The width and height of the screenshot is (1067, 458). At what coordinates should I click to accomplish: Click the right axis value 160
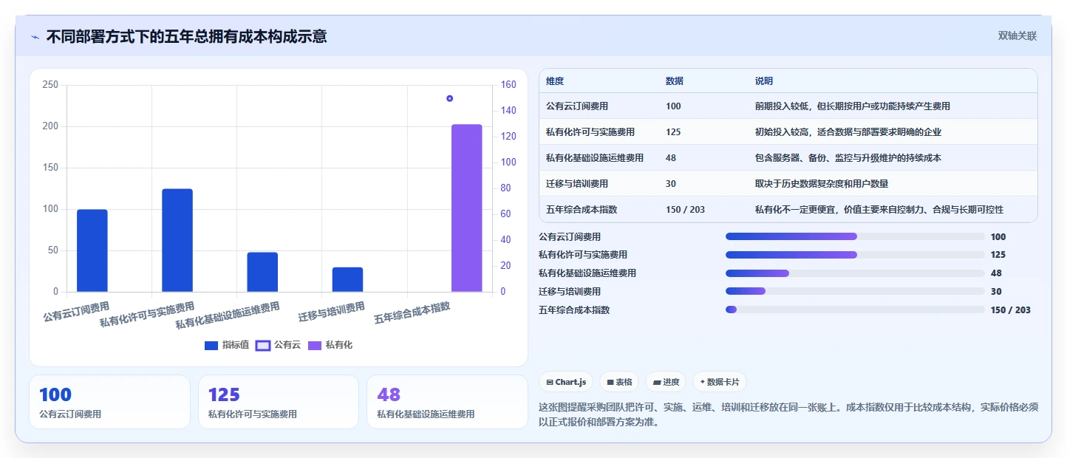(x=508, y=85)
